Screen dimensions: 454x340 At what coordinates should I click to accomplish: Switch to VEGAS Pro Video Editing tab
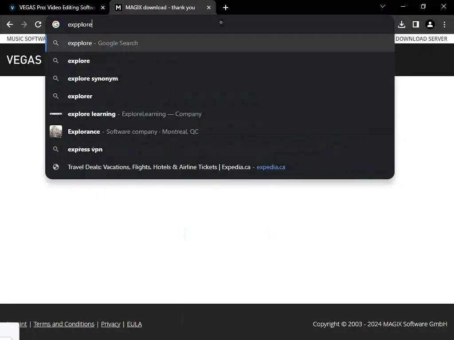click(x=55, y=8)
